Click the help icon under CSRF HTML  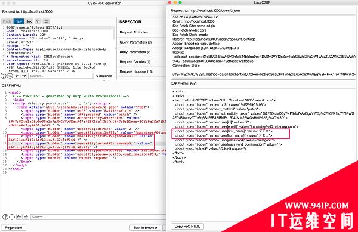pyautogui.click(x=5, y=216)
